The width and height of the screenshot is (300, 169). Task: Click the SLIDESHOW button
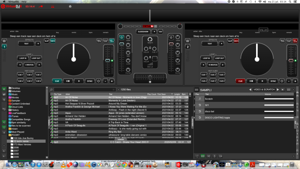(143, 32)
